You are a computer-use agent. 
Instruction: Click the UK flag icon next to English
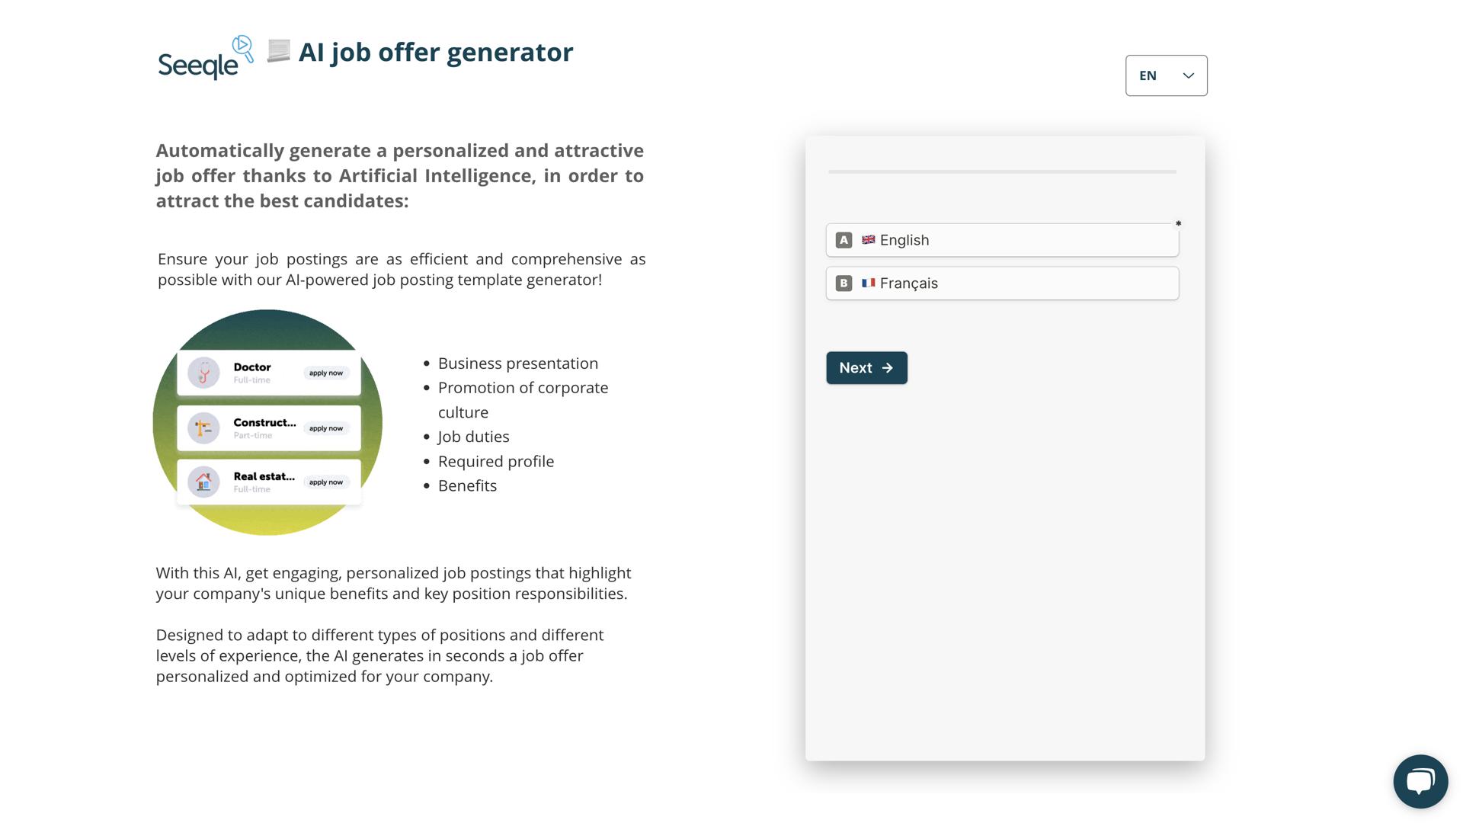[868, 239]
